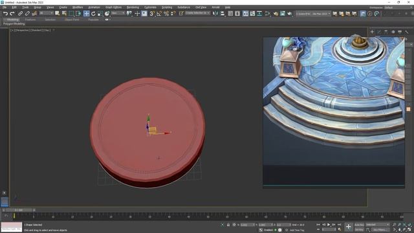The height and width of the screenshot is (233, 414).
Task: Activate the Select Object tool
Action: [x=58, y=14]
